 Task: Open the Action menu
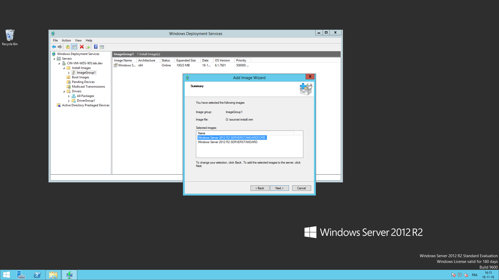coord(66,40)
